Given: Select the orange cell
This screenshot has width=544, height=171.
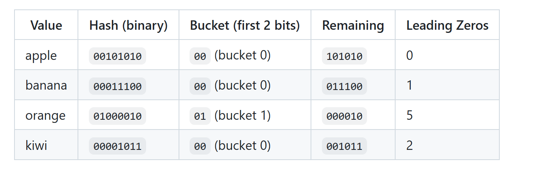Looking at the screenshot, I should [46, 115].
